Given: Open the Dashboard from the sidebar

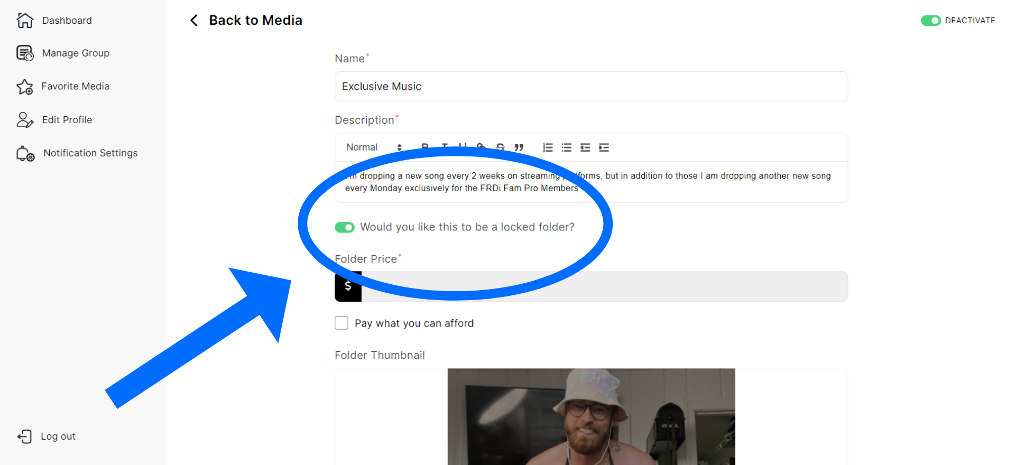Looking at the screenshot, I should pyautogui.click(x=67, y=21).
